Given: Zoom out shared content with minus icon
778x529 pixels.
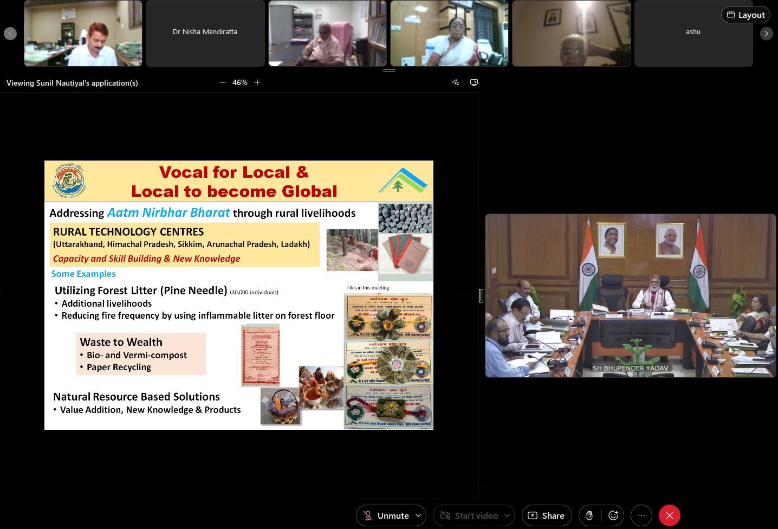Looking at the screenshot, I should 222,82.
